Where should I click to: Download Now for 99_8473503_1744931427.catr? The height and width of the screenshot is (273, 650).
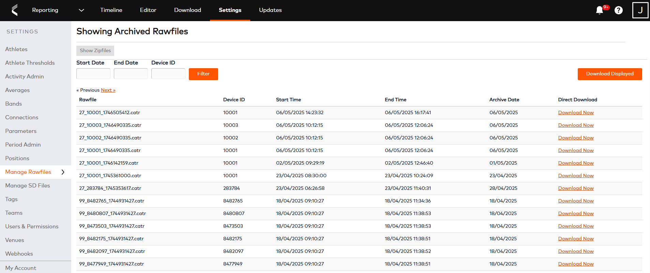(x=576, y=226)
